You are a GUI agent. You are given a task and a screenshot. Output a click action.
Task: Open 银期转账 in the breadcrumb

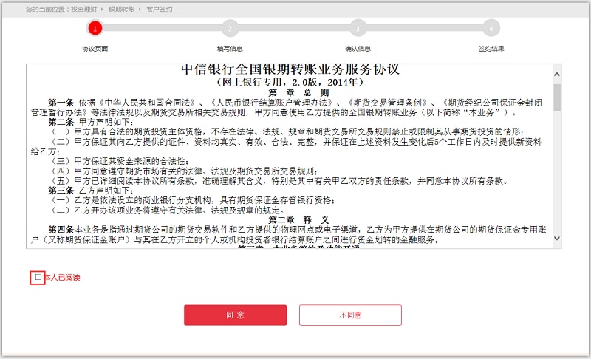(x=121, y=9)
